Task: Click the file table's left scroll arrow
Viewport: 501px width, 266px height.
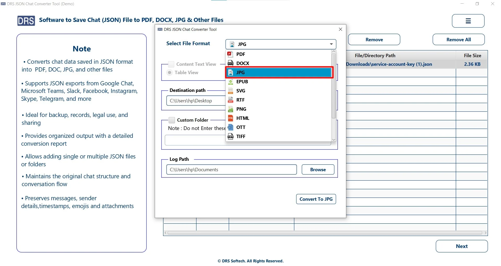Action: pos(165,233)
